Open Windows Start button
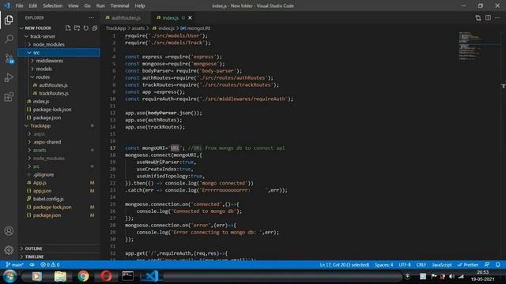Image resolution: width=506 pixels, height=284 pixels. click(9, 276)
